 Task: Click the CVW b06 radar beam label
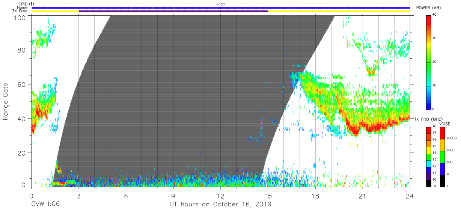click(x=45, y=205)
